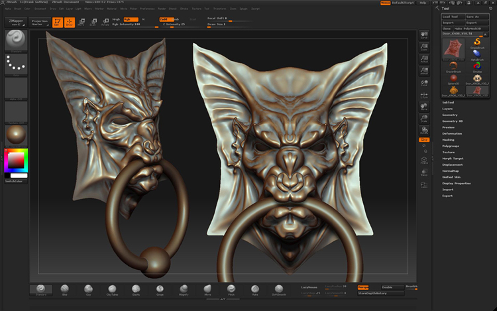Click the Scroll canvas icon on right shelf
The width and height of the screenshot is (497, 311).
(424, 34)
